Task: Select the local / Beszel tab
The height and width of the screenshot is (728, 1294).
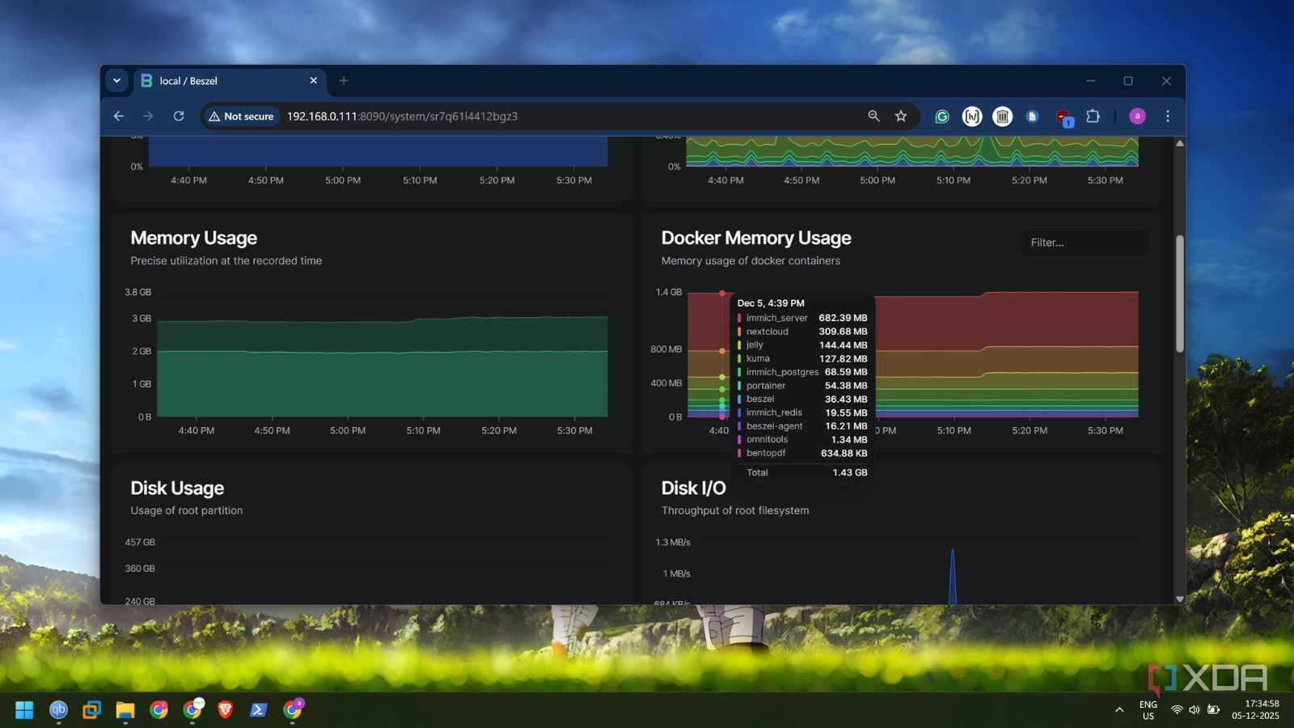Action: [x=218, y=81]
